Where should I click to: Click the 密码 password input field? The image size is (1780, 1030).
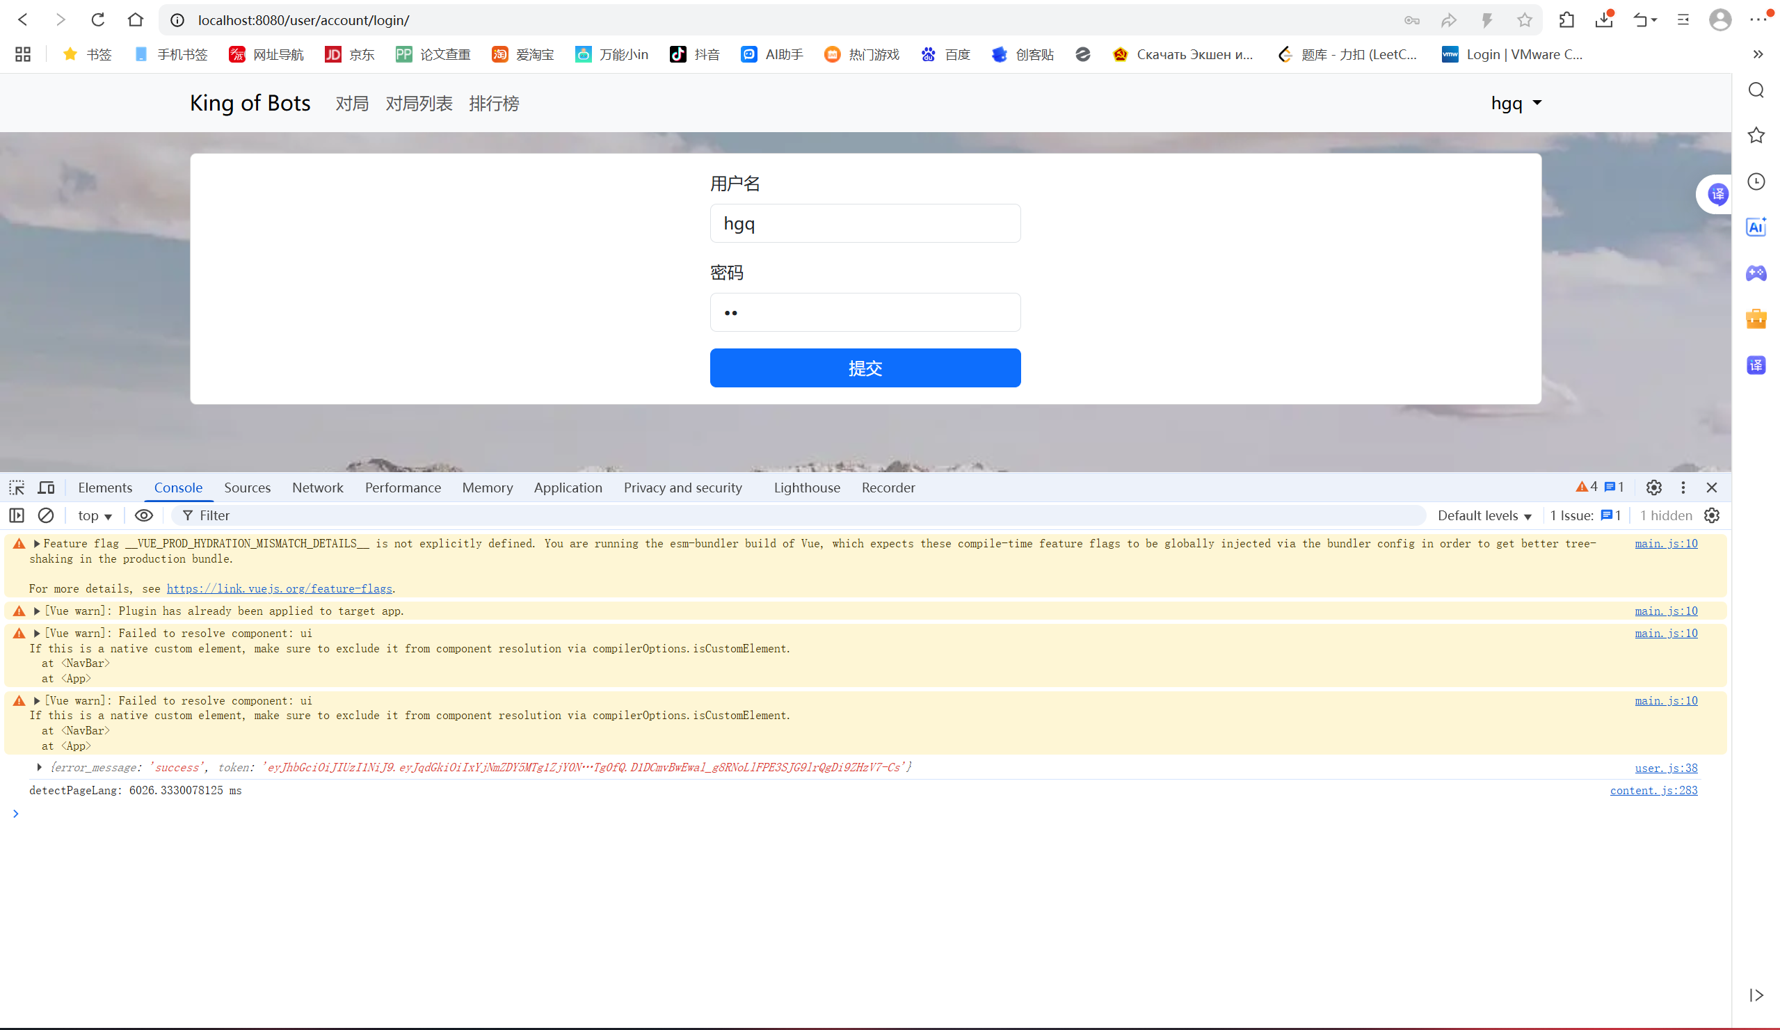click(865, 312)
